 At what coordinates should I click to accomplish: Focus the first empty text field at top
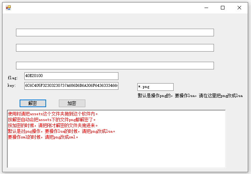point(115,33)
